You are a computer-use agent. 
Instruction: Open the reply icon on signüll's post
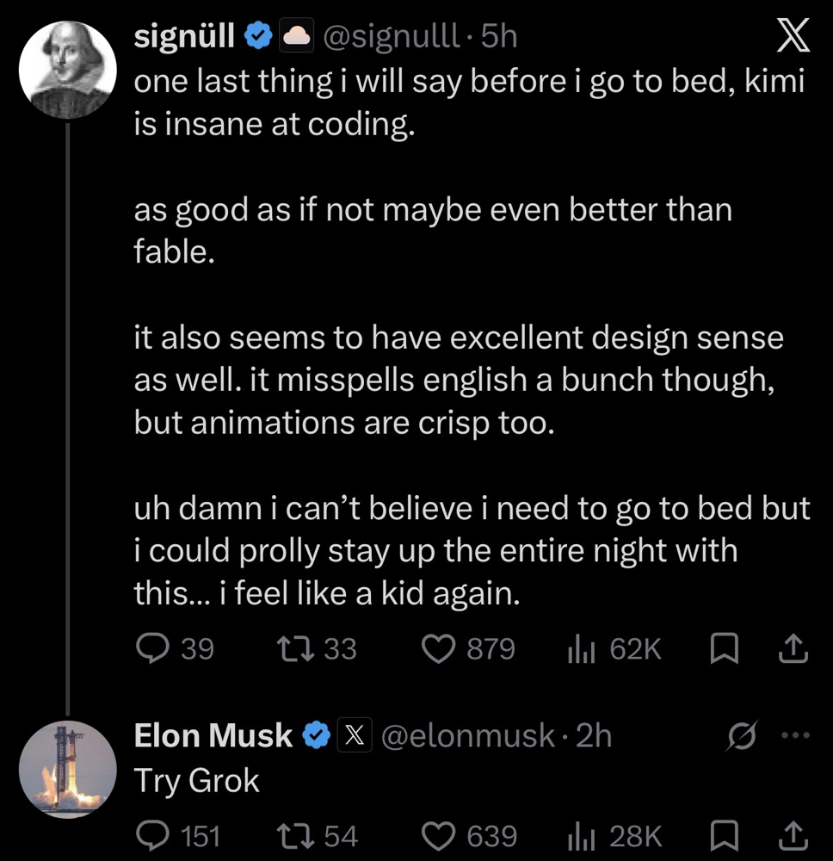click(x=152, y=648)
